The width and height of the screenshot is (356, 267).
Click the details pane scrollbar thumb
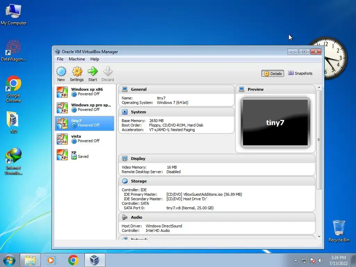point(319,140)
